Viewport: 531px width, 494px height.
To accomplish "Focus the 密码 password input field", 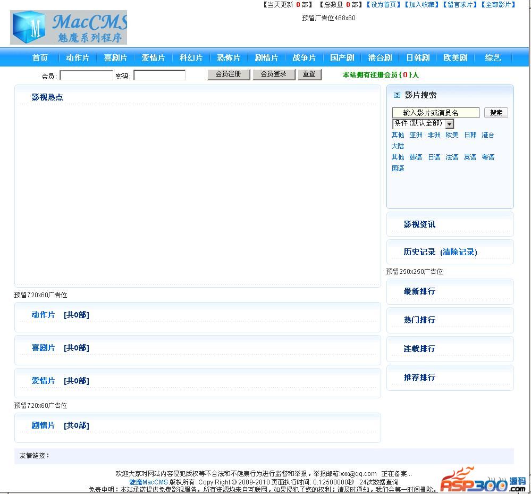I will point(159,75).
